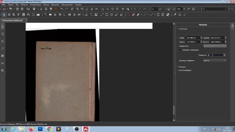Click the Open file folder icon
The width and height of the screenshot is (235, 132).
coord(11,9)
